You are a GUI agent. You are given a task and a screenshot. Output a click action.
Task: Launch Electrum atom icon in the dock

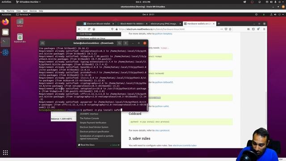coord(5,52)
